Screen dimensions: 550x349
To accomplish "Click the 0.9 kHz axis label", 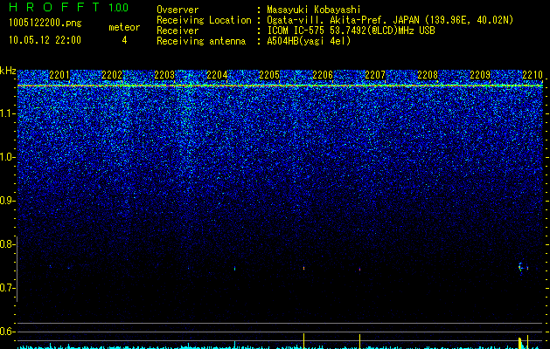I will pos(6,201).
